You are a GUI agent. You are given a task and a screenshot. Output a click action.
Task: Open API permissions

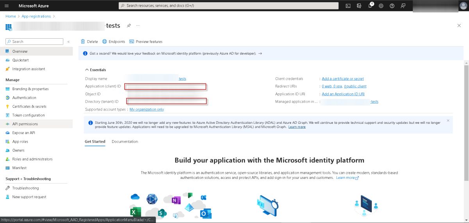pyautogui.click(x=36, y=124)
